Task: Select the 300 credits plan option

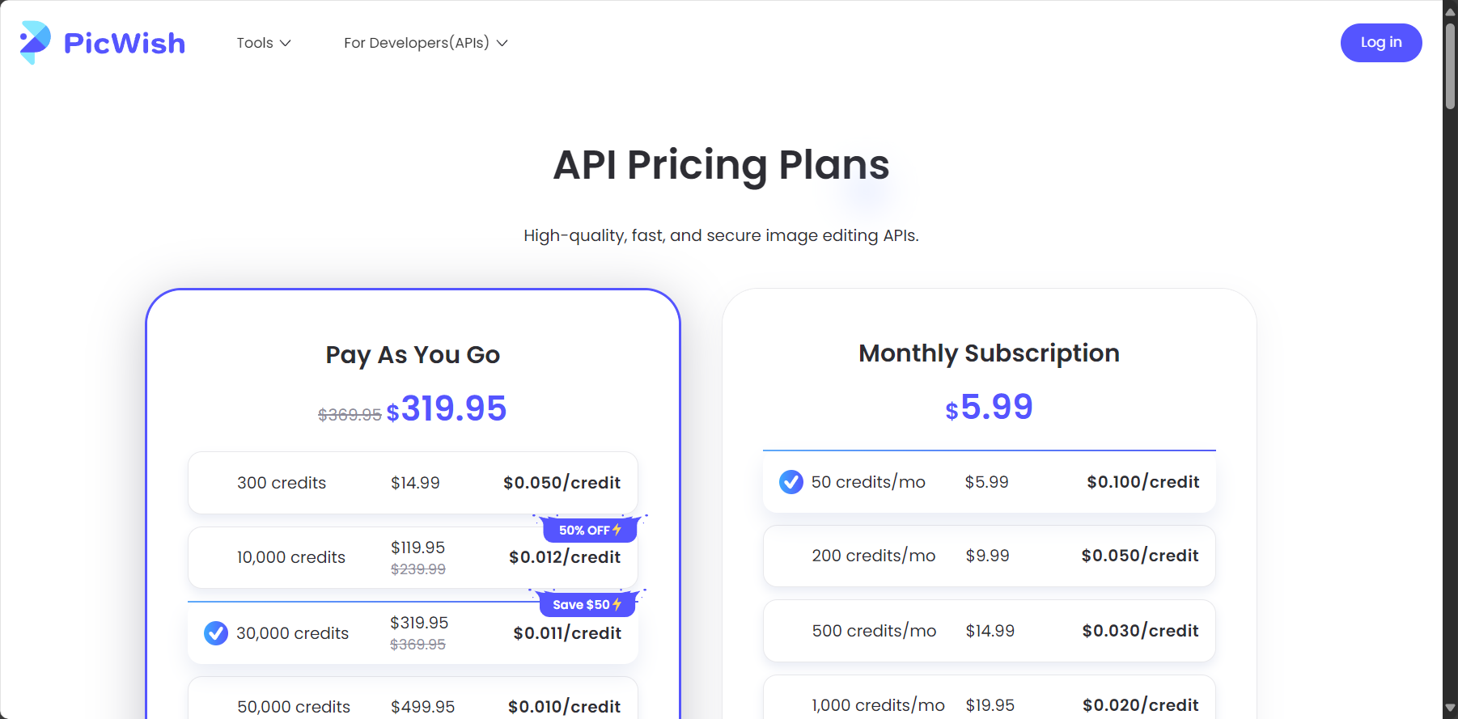Action: point(413,483)
